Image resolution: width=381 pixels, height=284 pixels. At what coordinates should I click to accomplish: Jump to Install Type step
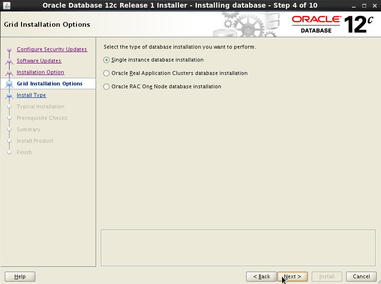point(32,95)
